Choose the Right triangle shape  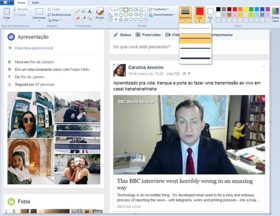111,14
